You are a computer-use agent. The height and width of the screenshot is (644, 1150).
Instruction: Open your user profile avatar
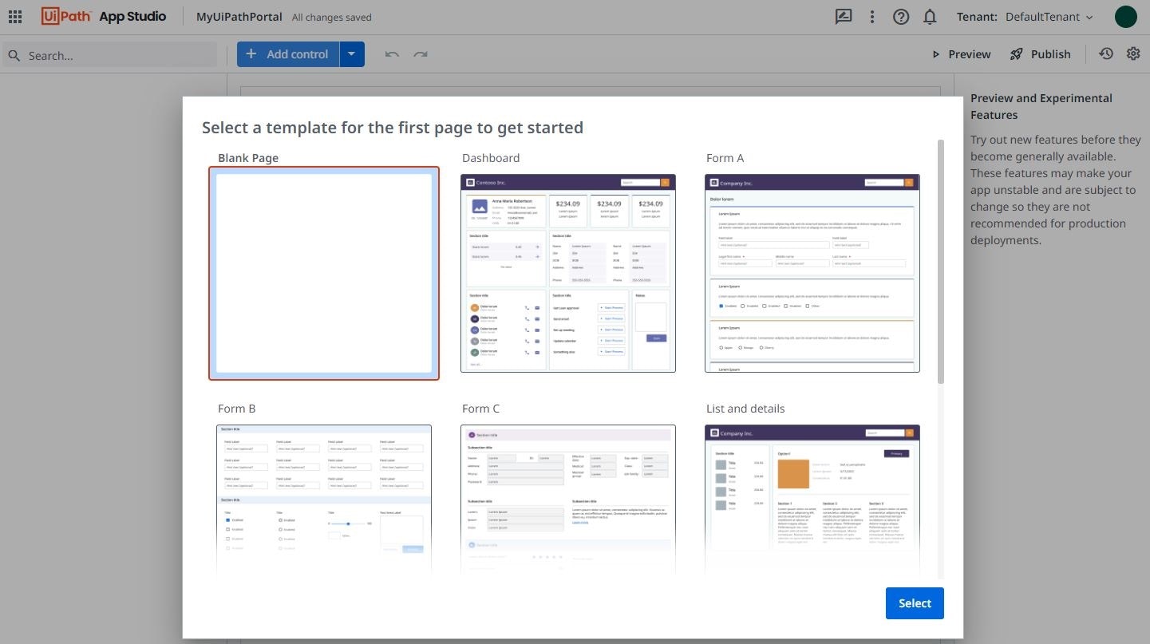[x=1126, y=16]
